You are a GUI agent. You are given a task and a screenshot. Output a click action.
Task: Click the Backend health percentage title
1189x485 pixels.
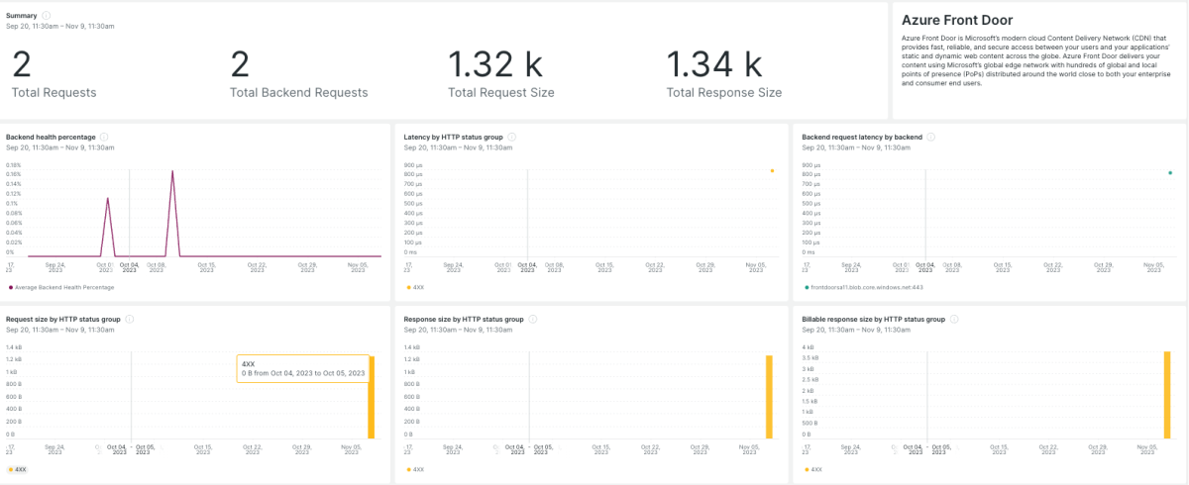click(51, 137)
